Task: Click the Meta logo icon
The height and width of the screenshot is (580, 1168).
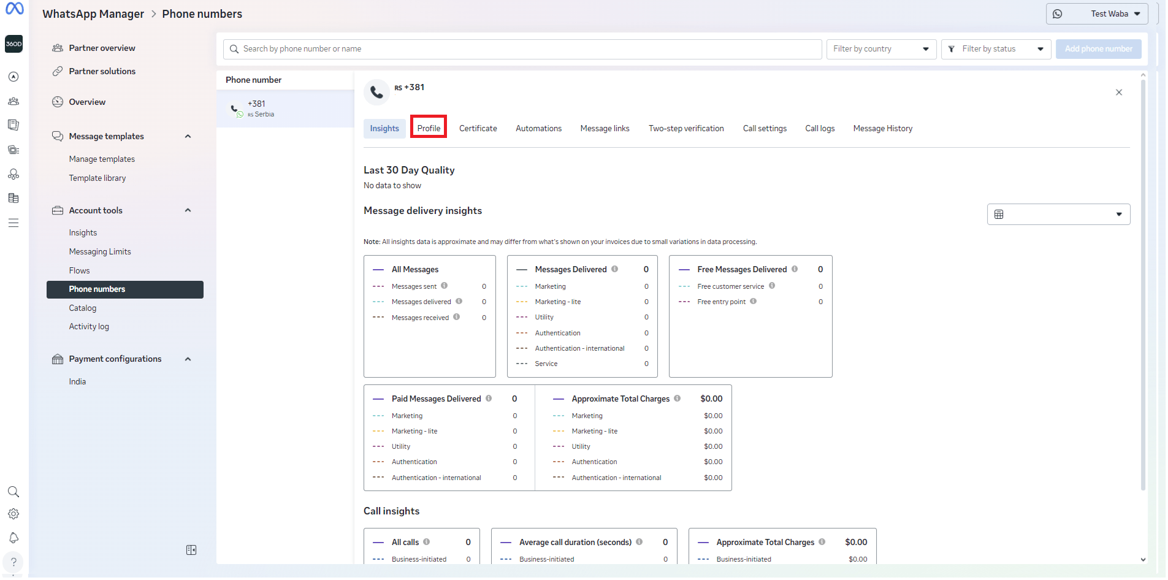Action: (14, 9)
